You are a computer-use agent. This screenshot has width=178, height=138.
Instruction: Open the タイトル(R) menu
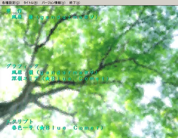click(x=31, y=3)
